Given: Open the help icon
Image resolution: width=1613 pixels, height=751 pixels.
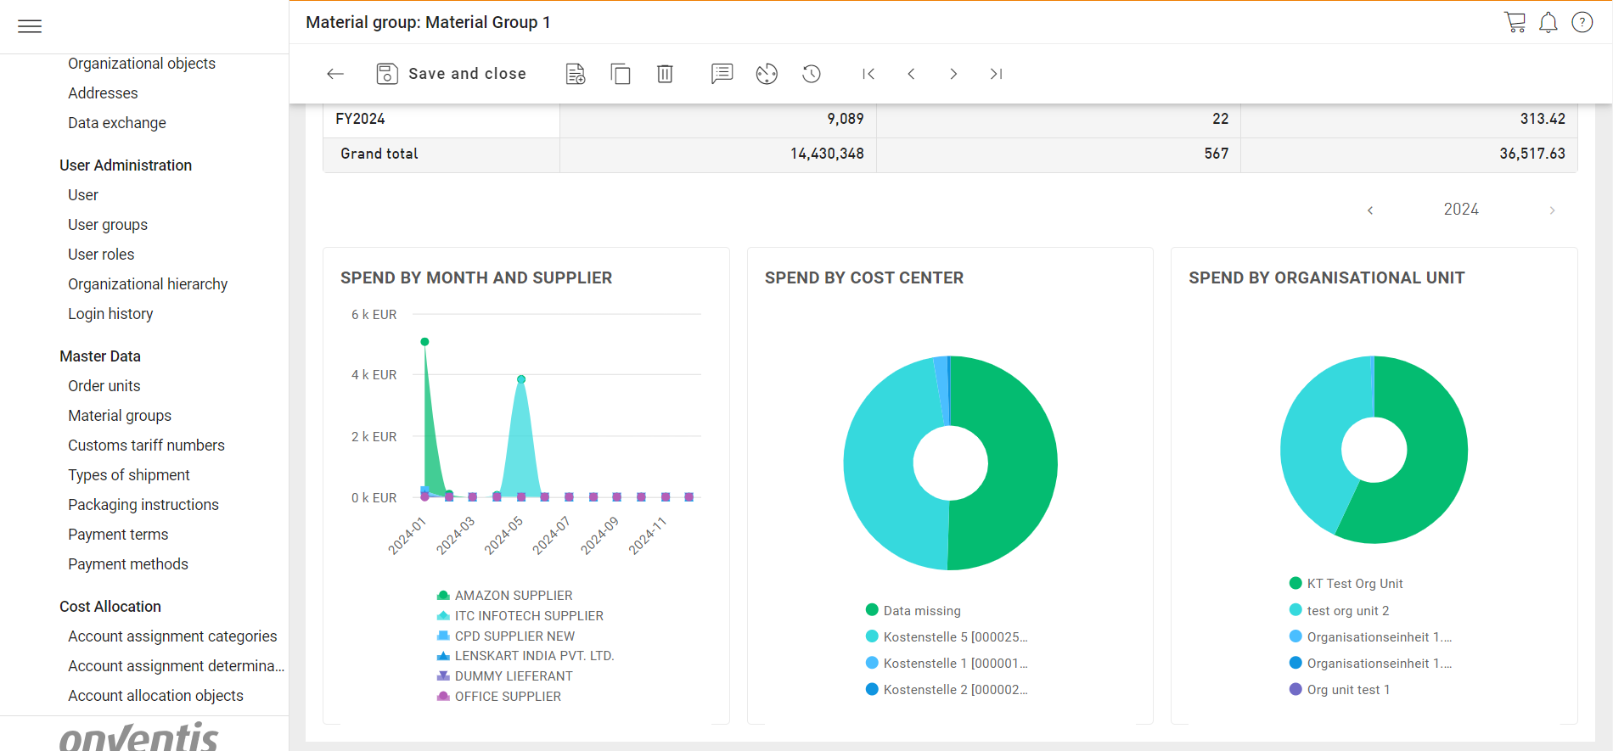Looking at the screenshot, I should click(x=1582, y=22).
